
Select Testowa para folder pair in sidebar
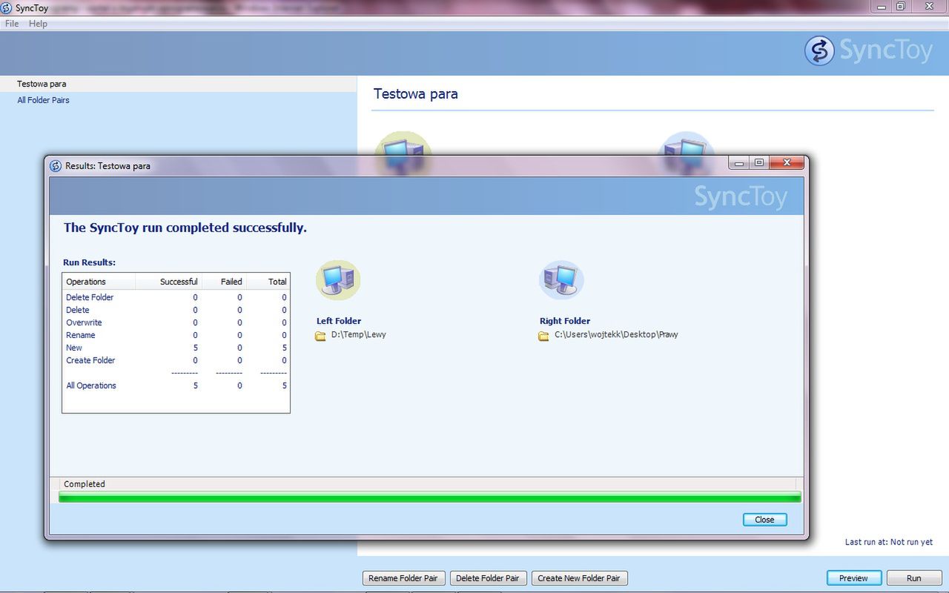178,84
